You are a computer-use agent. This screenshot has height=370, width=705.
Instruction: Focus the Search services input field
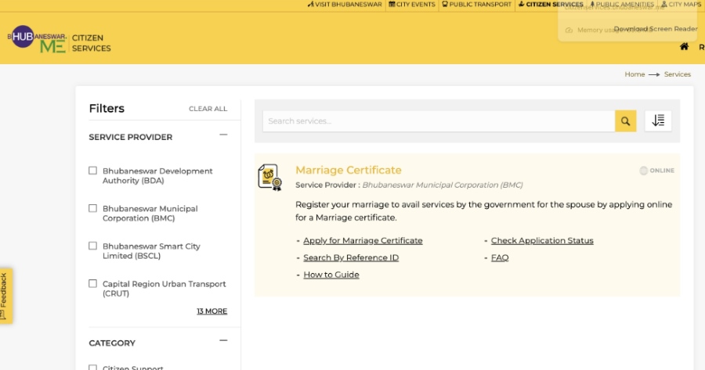[439, 121]
